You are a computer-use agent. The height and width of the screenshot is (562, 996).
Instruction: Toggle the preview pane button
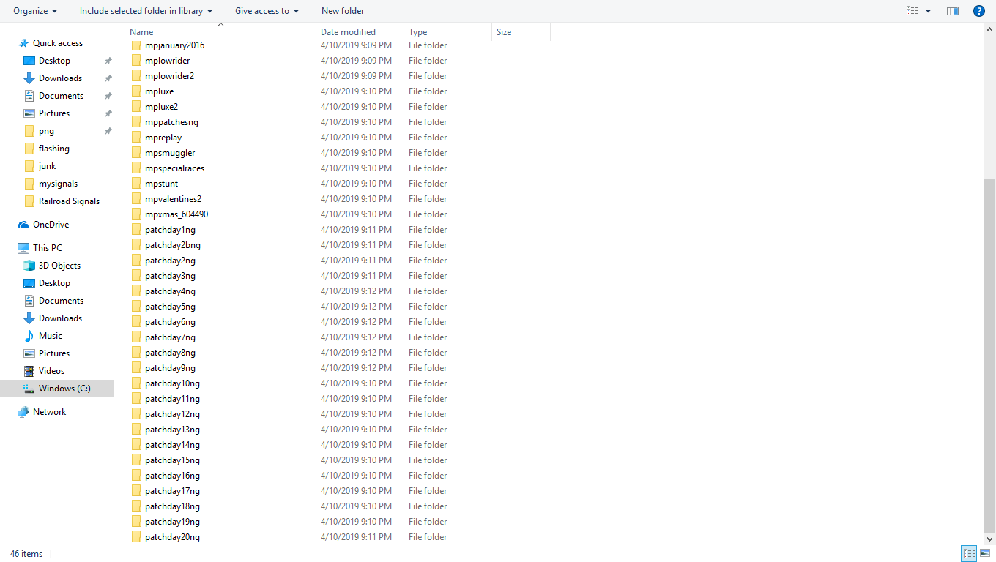953,11
